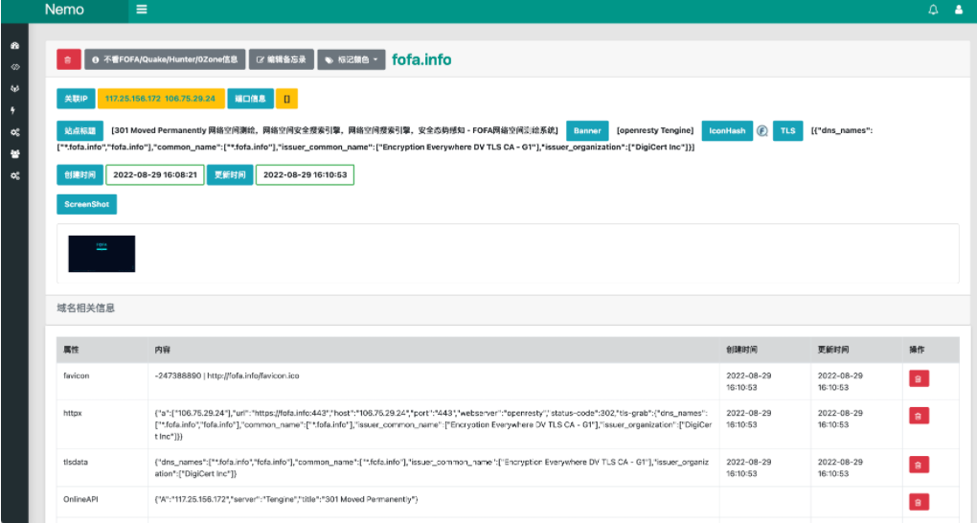The height and width of the screenshot is (523, 977).
Task: Open the dark FOFA screenshot thumbnail
Action: point(102,254)
